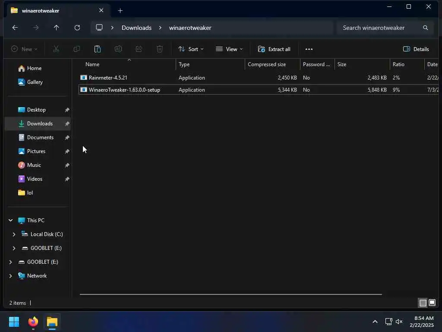Viewport: 442px width, 332px height.
Task: Select Network in the navigation pane
Action: click(x=37, y=276)
